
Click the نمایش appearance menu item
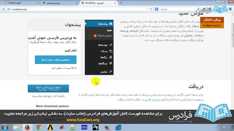[x=104, y=72]
